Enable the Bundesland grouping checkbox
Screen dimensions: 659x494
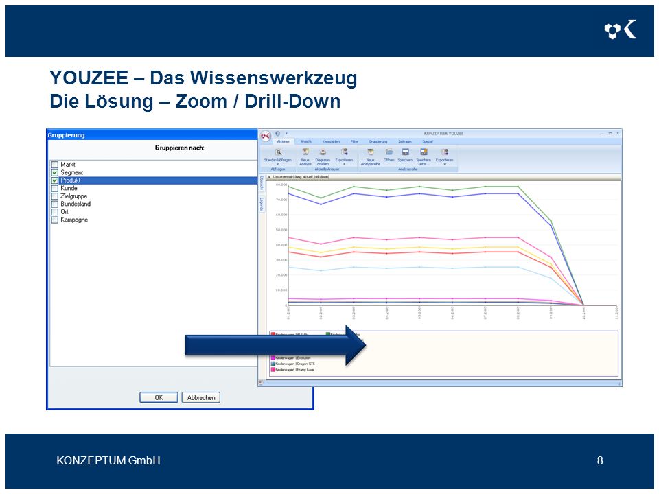[x=55, y=204]
